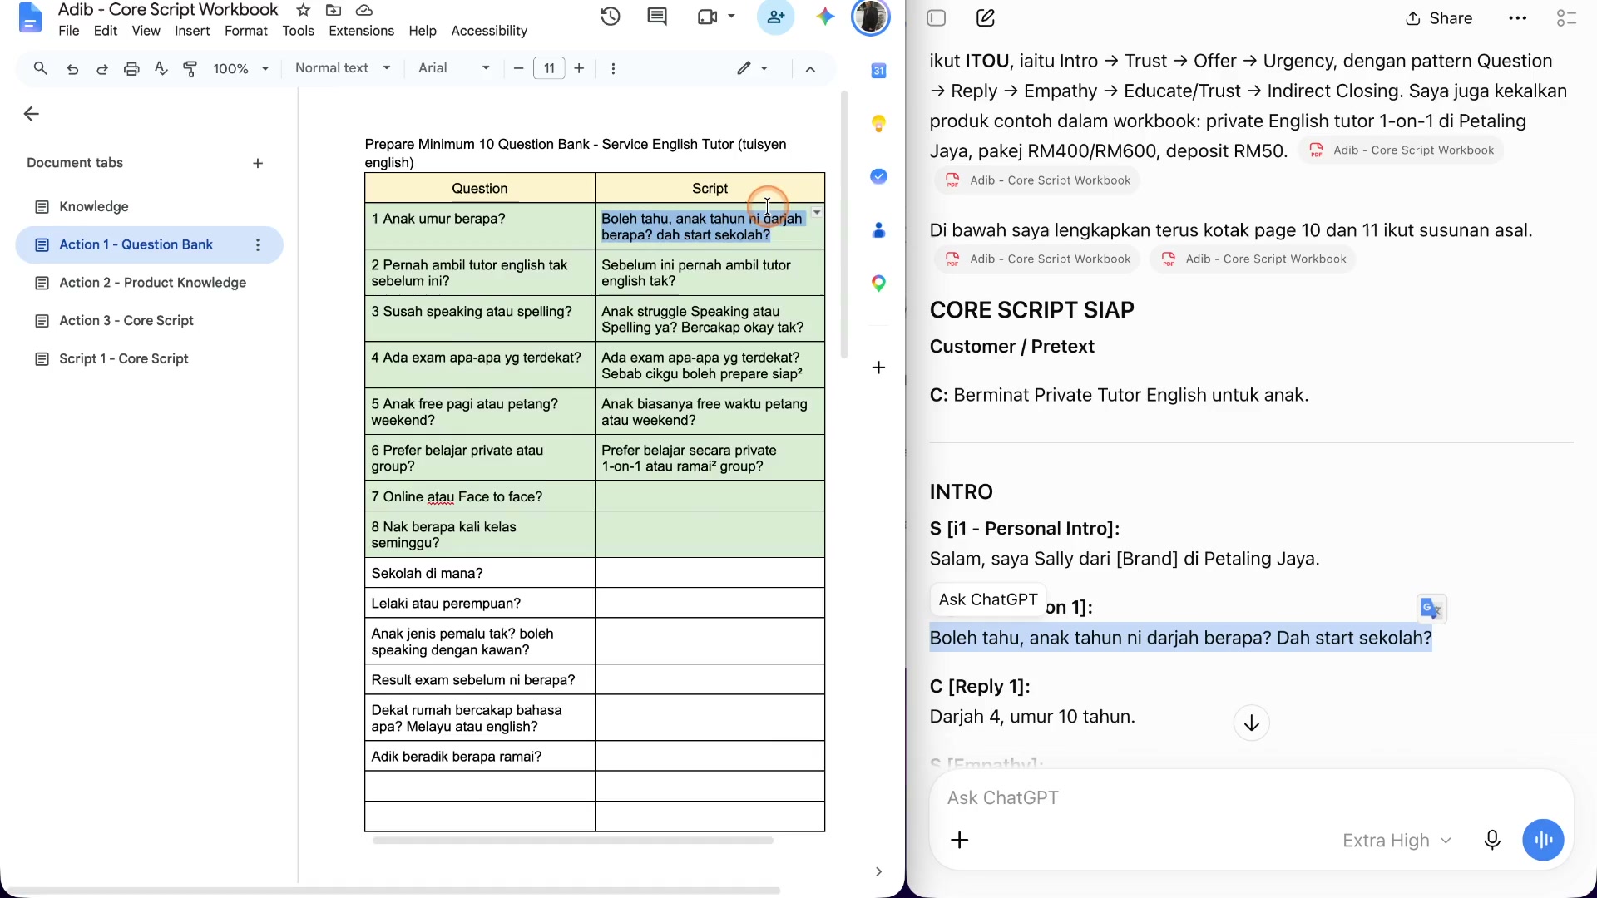Open Gemini sparkle icon

pos(824,17)
